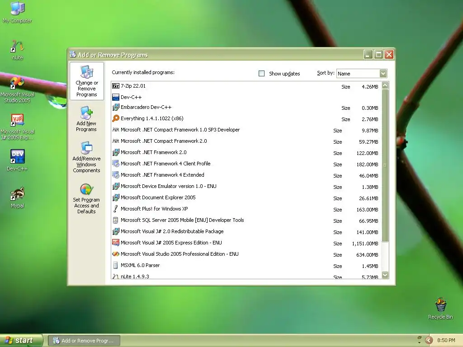Viewport: 463px width, 347px height.
Task: Click the program list scroll up arrow
Action: (385, 85)
